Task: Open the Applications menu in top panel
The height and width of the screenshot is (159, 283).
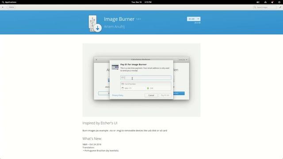Action: 9,2
